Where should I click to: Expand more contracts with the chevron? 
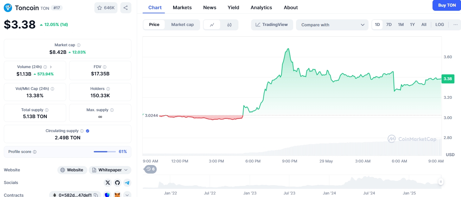[127, 195]
